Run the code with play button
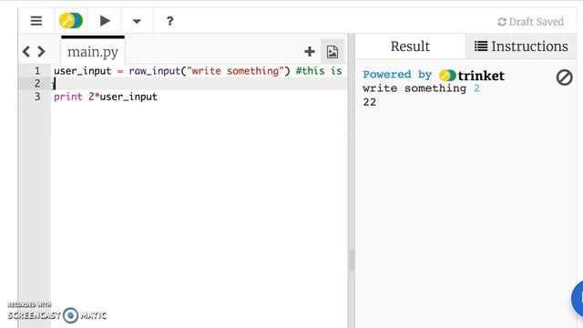Image resolution: width=583 pixels, height=328 pixels. click(105, 21)
